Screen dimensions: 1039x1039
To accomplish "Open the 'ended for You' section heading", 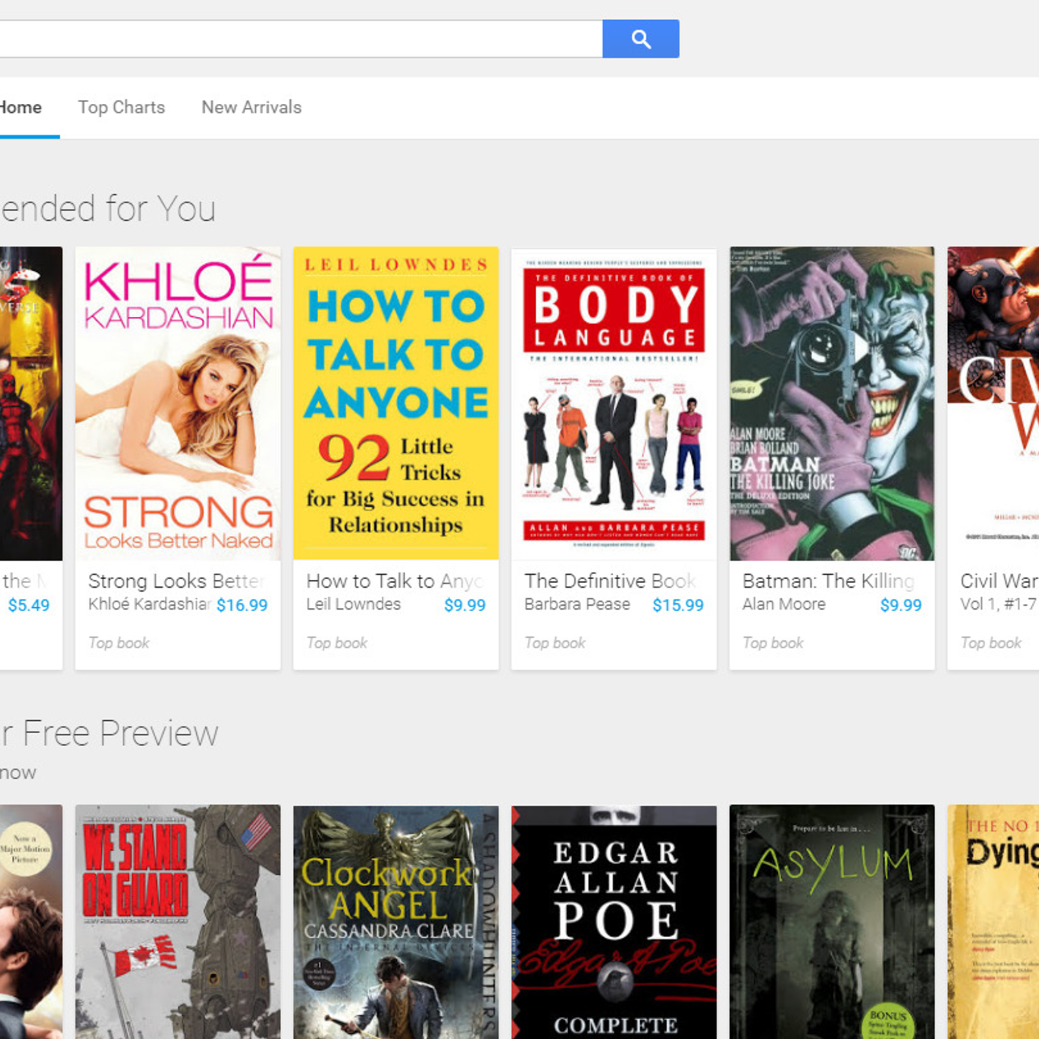I will (108, 208).
